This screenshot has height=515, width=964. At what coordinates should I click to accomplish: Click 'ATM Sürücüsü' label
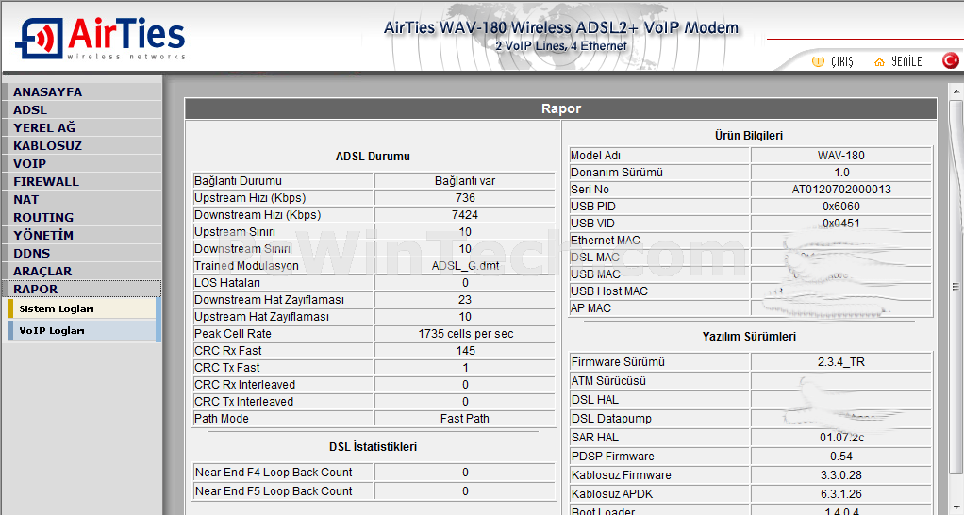coord(608,380)
